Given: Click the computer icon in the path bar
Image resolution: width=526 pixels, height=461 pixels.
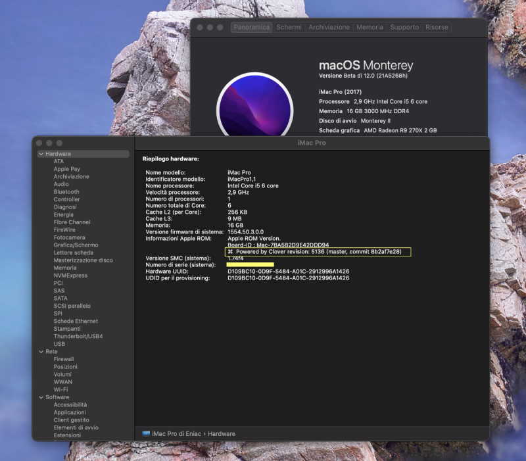Looking at the screenshot, I should pyautogui.click(x=146, y=434).
